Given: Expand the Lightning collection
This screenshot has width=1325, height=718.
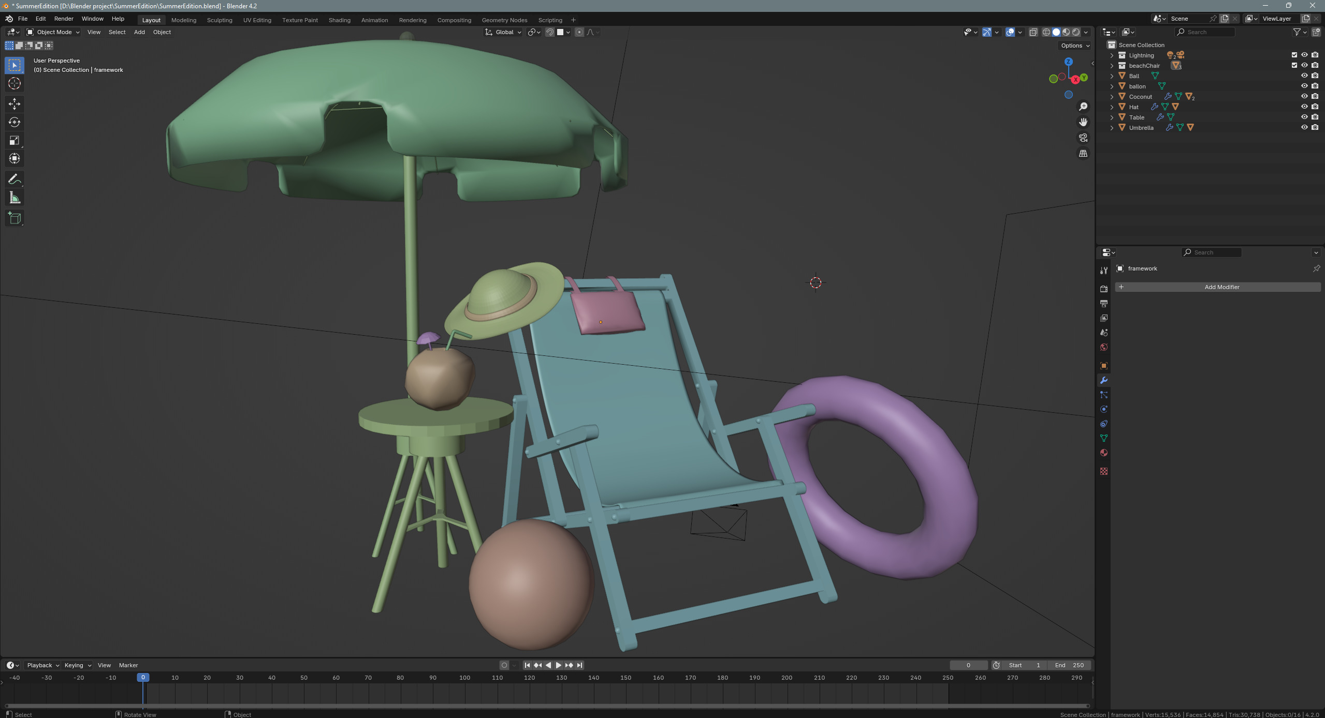Looking at the screenshot, I should [x=1111, y=55].
